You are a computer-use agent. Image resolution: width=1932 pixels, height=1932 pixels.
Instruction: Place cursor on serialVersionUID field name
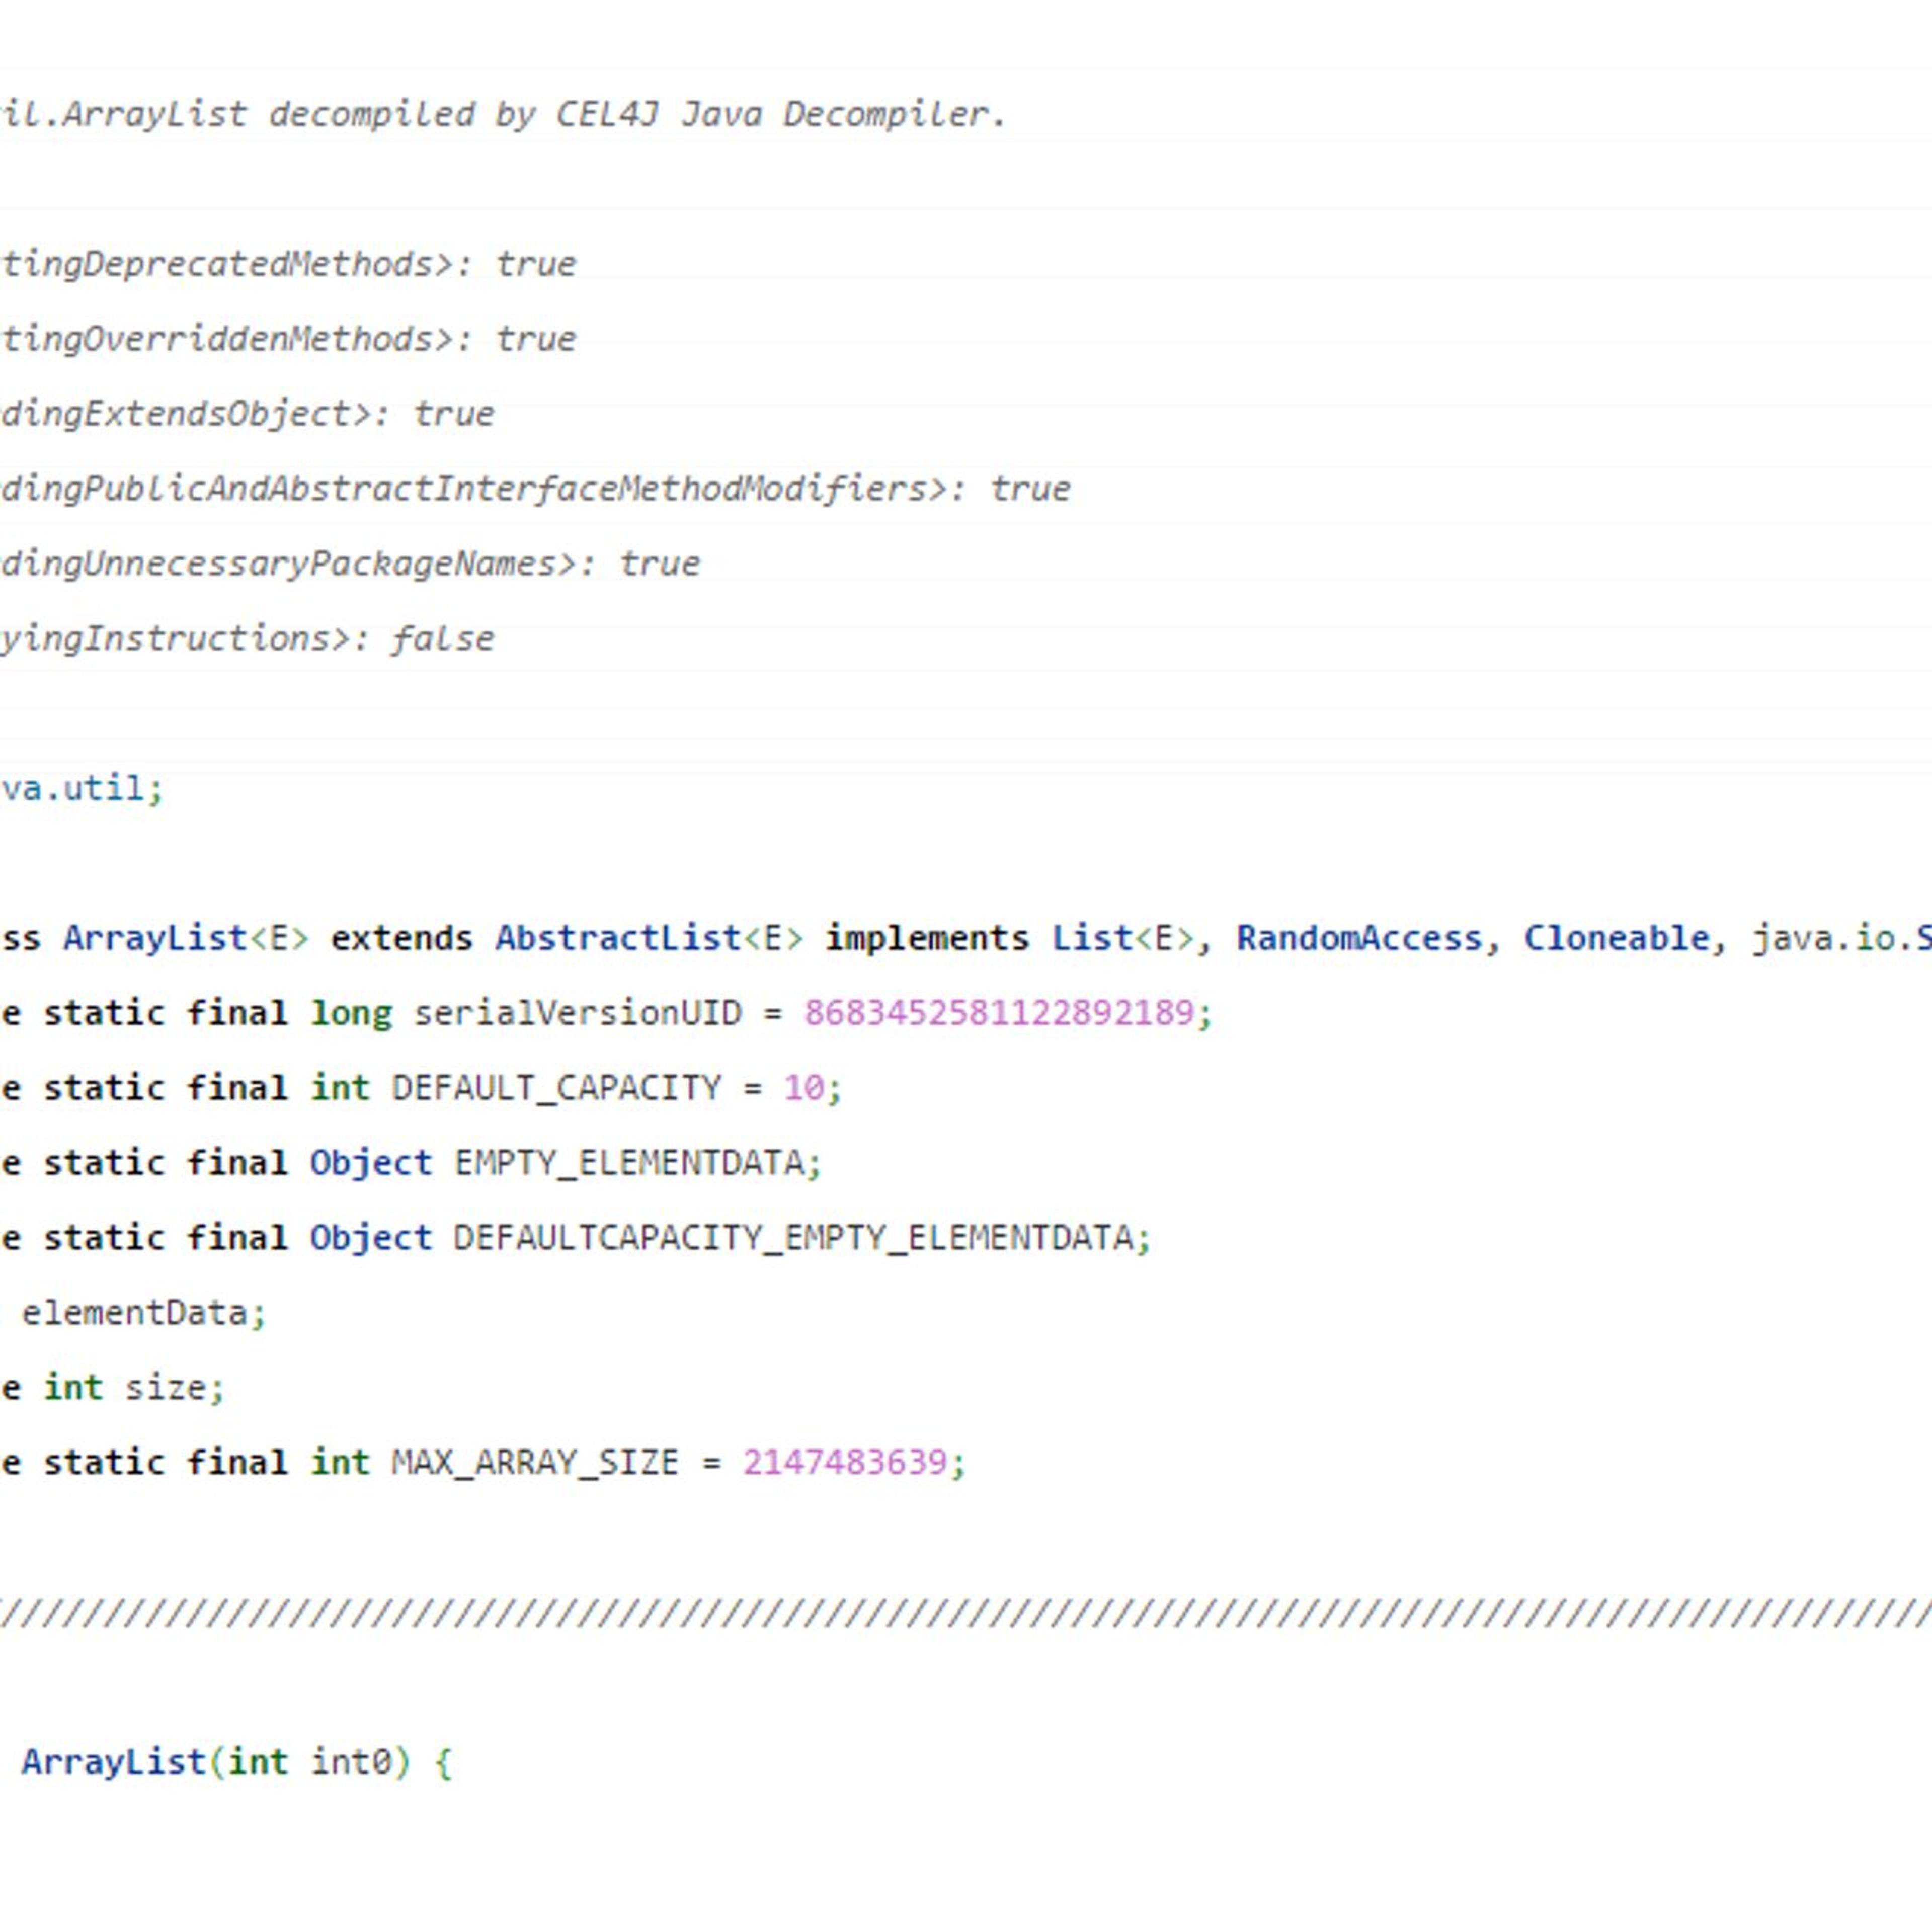coord(577,1014)
